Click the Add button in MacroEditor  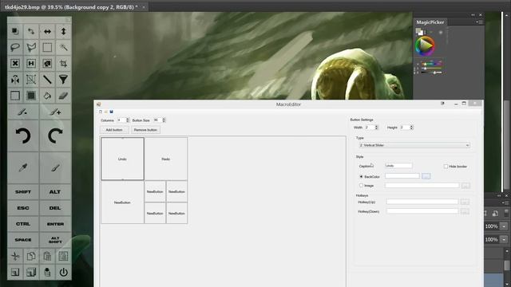114,130
